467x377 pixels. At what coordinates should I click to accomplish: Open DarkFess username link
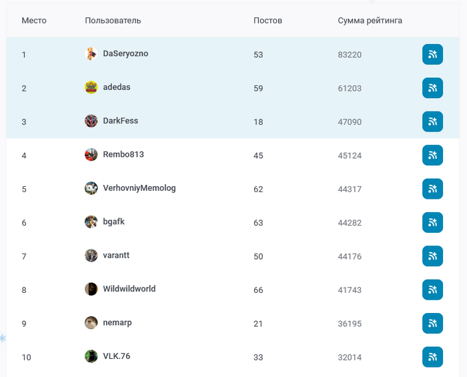[120, 121]
